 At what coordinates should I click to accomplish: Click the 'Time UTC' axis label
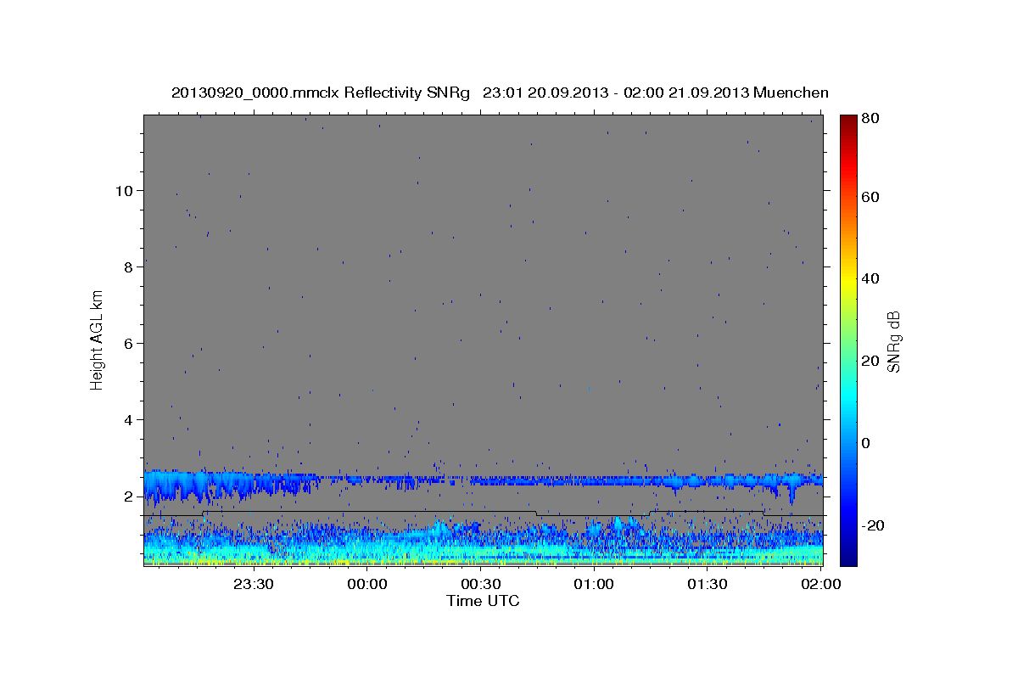[483, 601]
